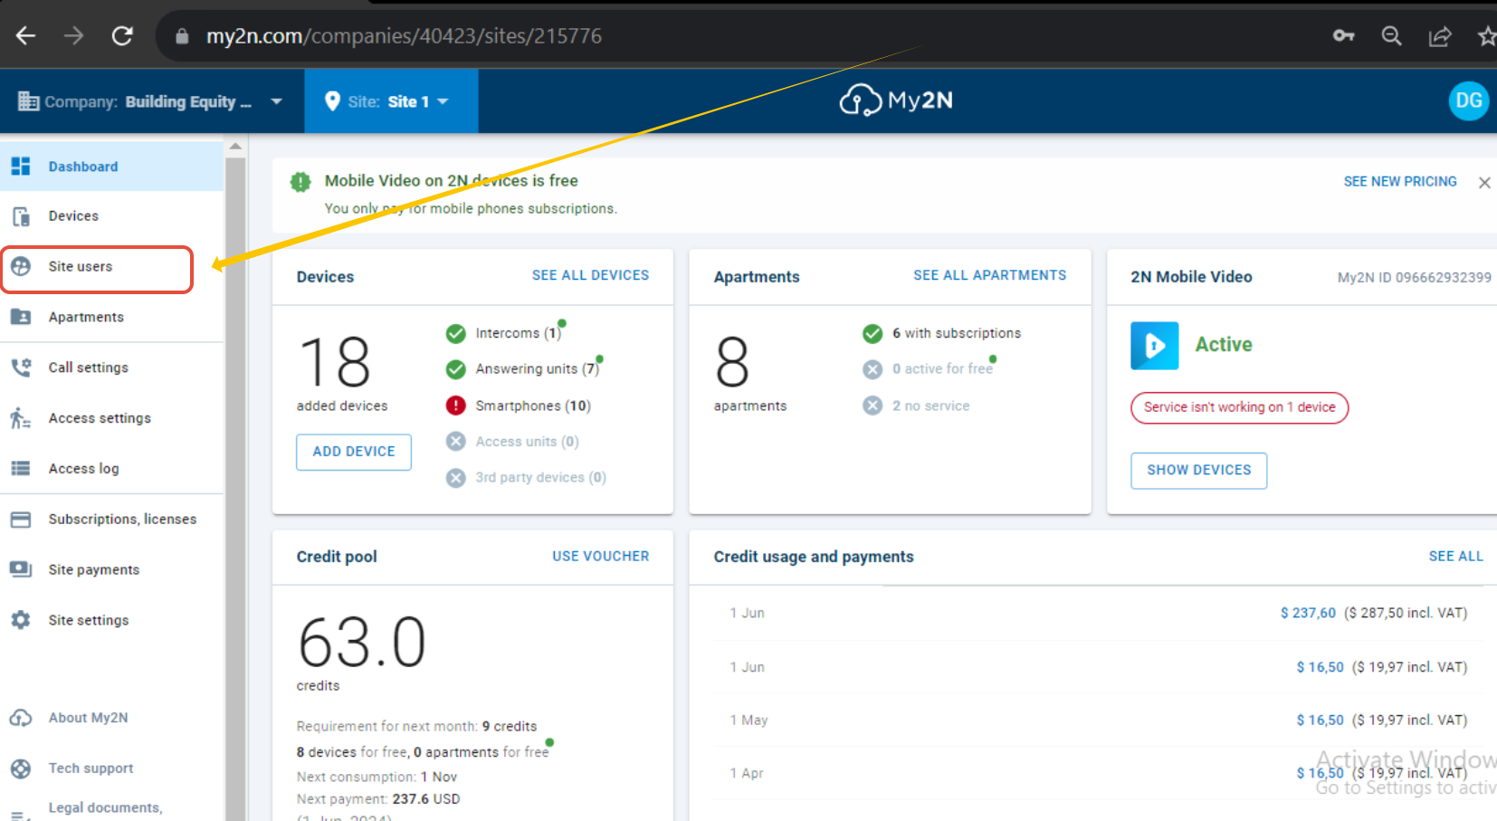Click the Intercoms (1) row
This screenshot has height=821, width=1497.
click(x=505, y=333)
